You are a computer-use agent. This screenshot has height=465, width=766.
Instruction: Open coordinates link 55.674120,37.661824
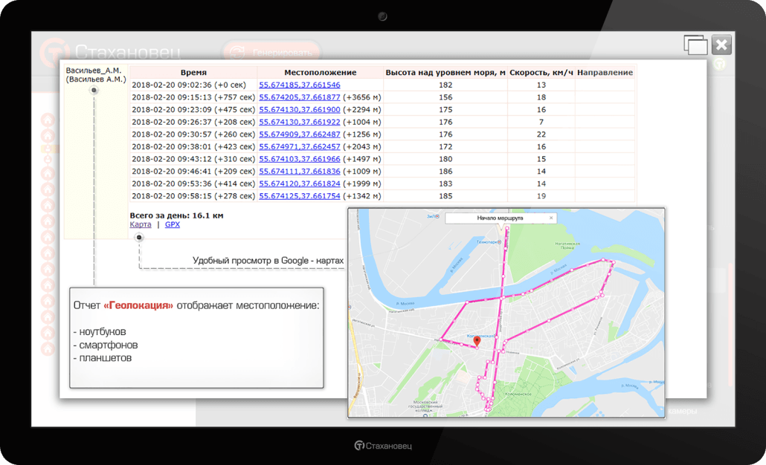(x=300, y=183)
